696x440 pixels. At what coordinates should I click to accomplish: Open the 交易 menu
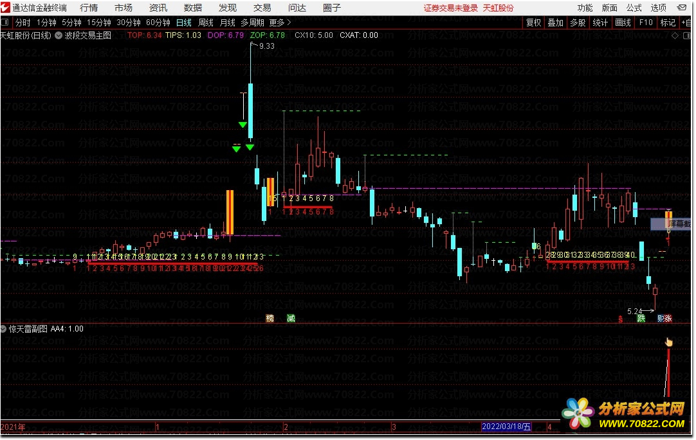click(x=262, y=8)
